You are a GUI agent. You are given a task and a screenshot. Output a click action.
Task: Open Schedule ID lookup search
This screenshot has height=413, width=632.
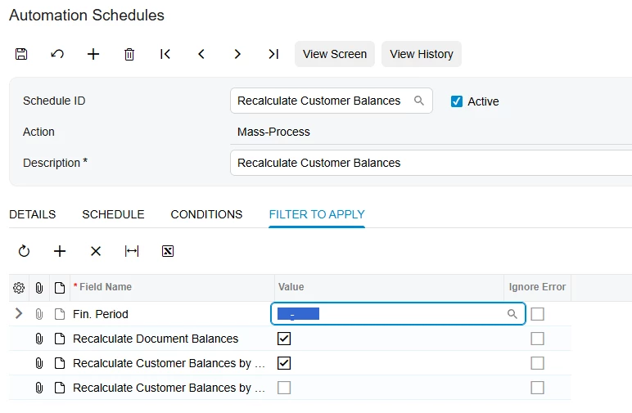[x=419, y=101]
